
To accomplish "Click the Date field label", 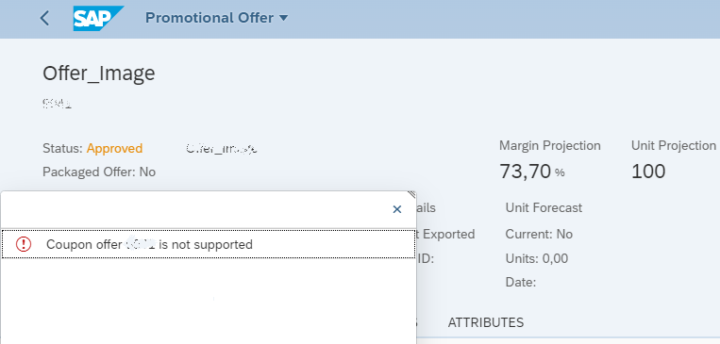I will coord(521,282).
